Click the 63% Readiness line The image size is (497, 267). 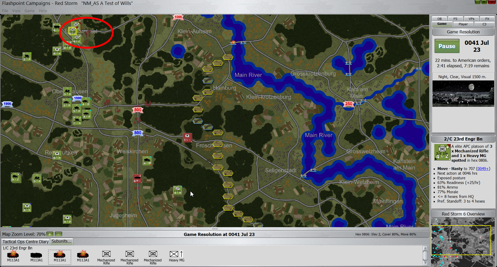459,183
